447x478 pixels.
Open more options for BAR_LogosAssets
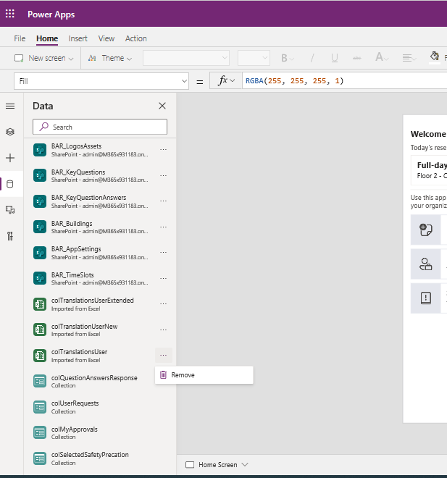(164, 150)
